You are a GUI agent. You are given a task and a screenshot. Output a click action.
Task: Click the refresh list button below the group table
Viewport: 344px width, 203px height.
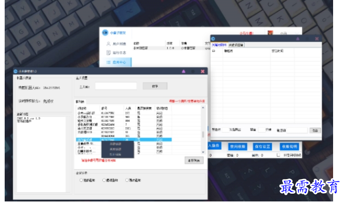coord(194,160)
